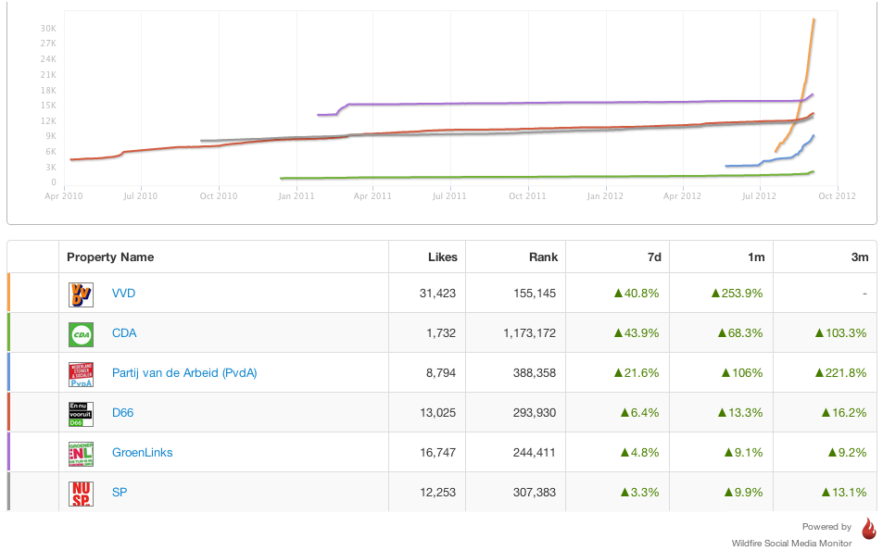Click the PvdA party logo icon
This screenshot has height=551, width=883.
click(82, 374)
